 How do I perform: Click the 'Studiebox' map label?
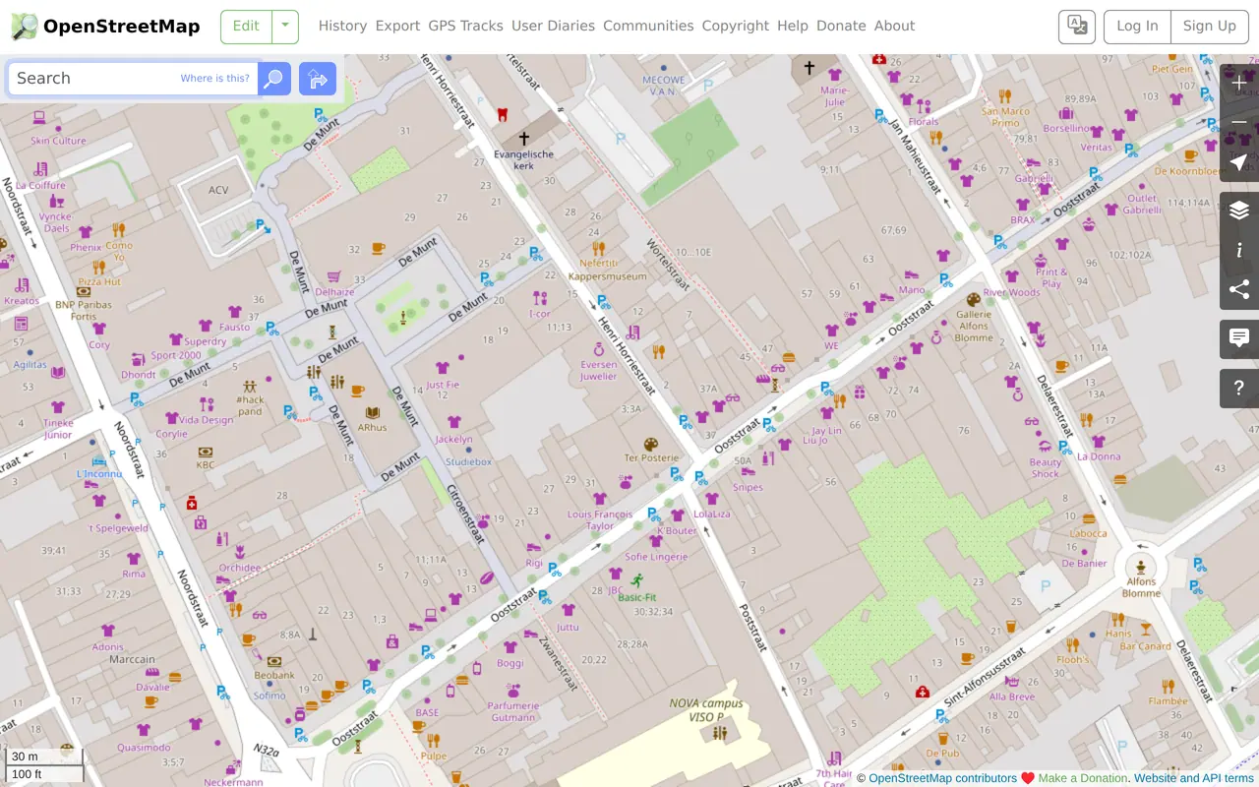(468, 461)
